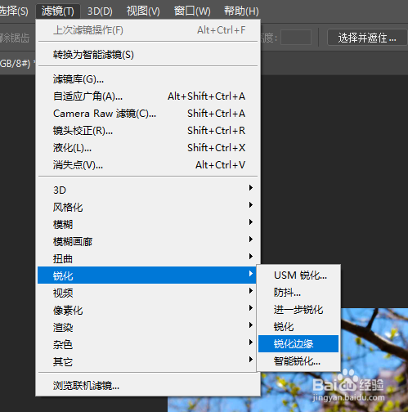Expand the 风格化 submenu

(147, 207)
